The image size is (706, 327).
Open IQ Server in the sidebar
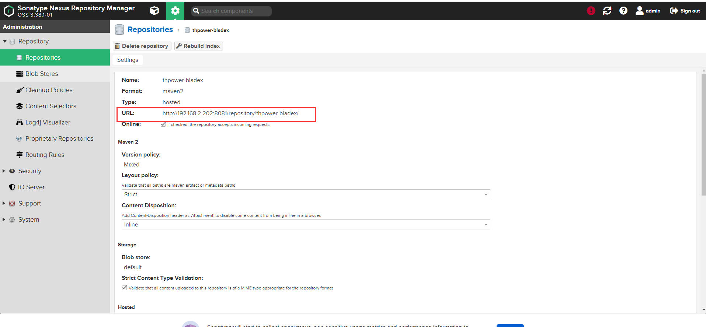pos(55,187)
